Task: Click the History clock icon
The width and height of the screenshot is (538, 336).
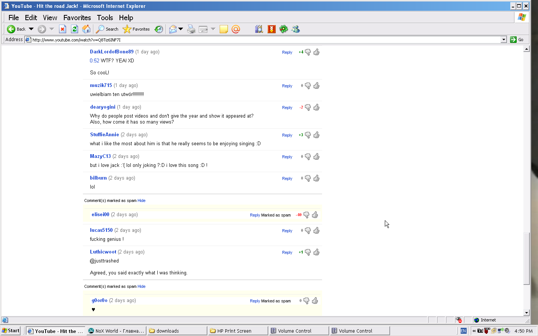Action: click(159, 29)
